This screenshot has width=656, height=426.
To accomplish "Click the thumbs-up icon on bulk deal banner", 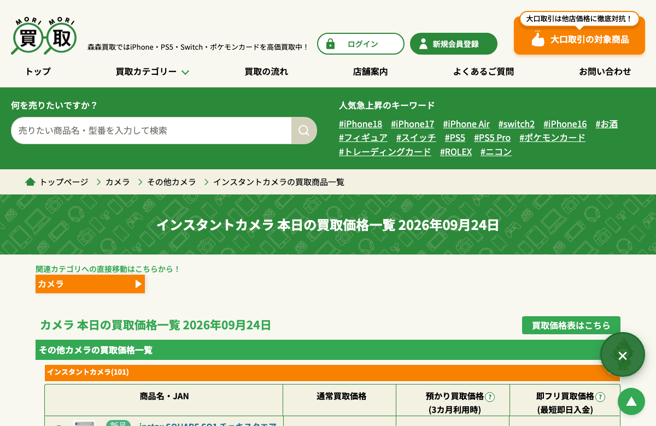I will click(x=538, y=39).
